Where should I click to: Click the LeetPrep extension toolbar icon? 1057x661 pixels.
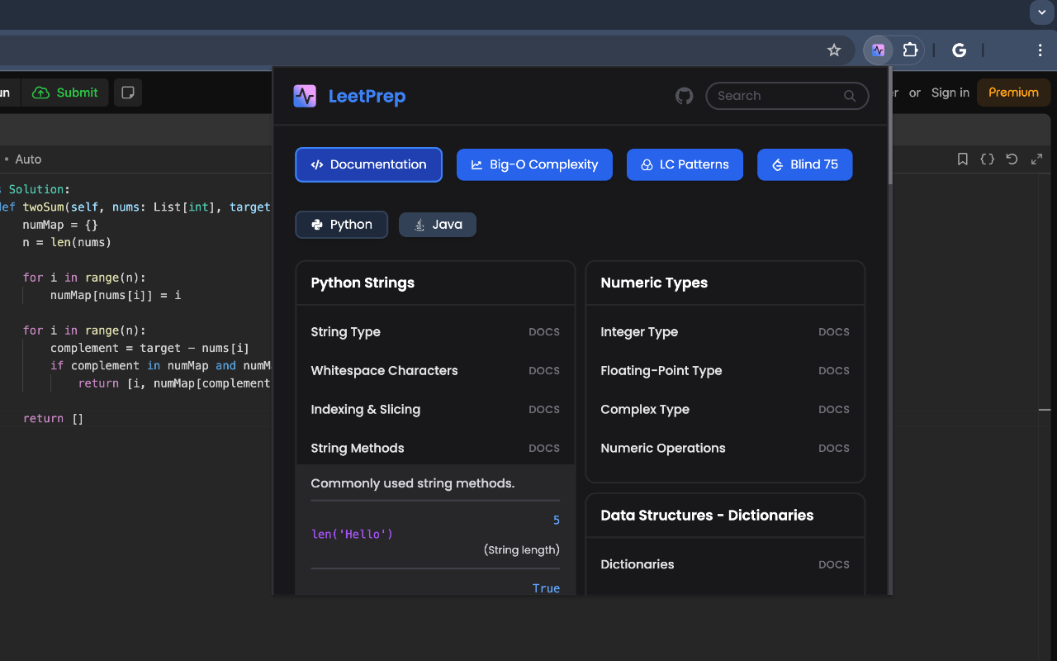(878, 50)
